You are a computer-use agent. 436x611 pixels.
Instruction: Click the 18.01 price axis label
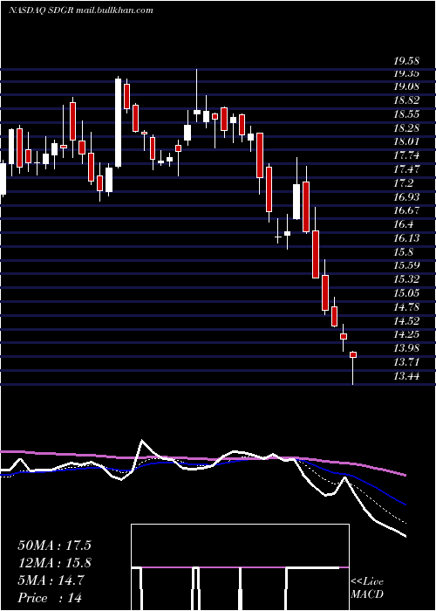405,141
